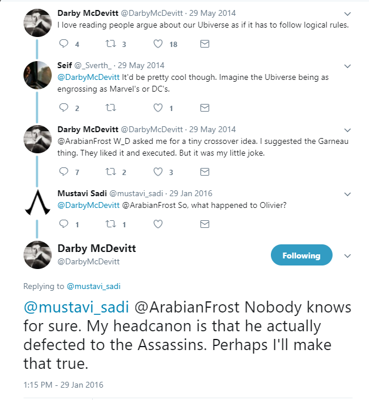Expand the options chevron on Darby's first tweet
Image resolution: width=369 pixels, height=400 pixels.
coord(347,14)
